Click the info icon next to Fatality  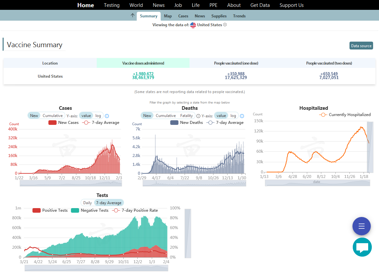198,116
